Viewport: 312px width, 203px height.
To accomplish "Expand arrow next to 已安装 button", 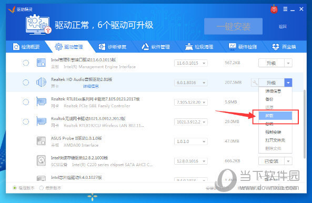I will (288, 161).
